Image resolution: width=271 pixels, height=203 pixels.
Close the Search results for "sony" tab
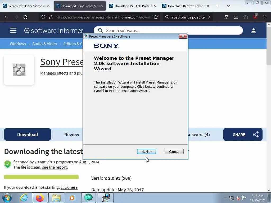coord(48,6)
